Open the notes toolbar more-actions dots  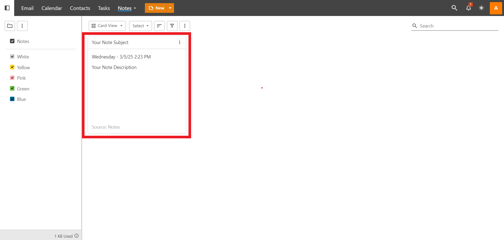pos(185,26)
